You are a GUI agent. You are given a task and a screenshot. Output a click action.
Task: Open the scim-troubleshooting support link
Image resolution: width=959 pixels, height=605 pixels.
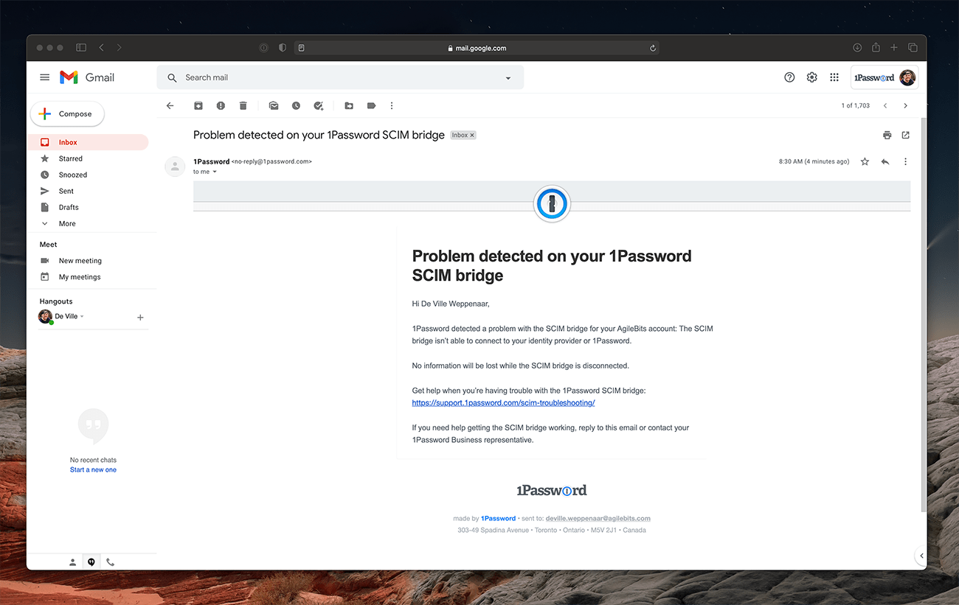pos(503,403)
